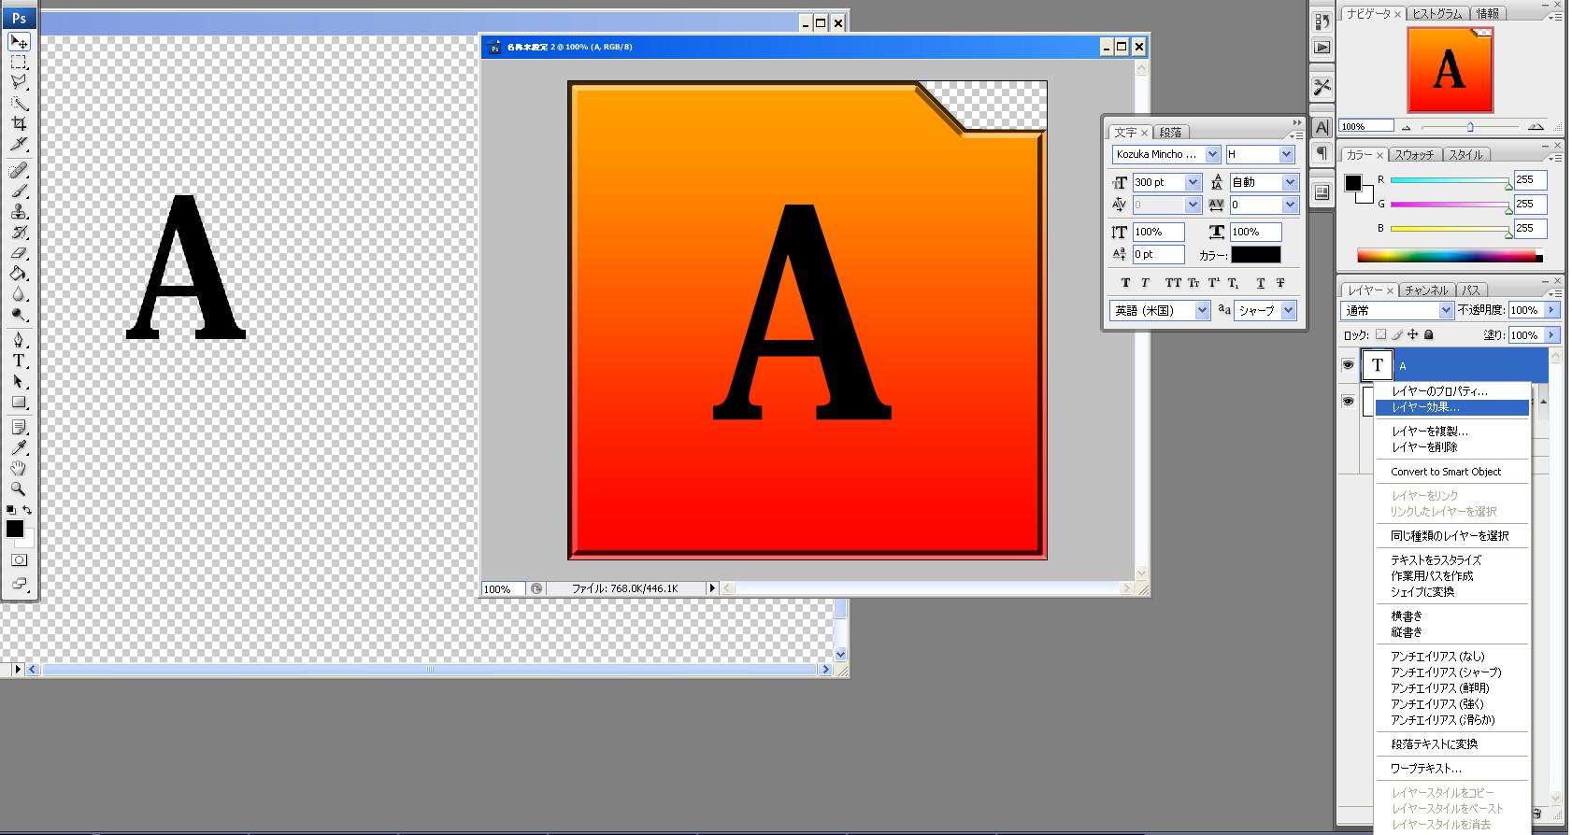Choose レイヤーを複製... in the context menu
Screen dimensions: 1572x835
coord(1451,432)
